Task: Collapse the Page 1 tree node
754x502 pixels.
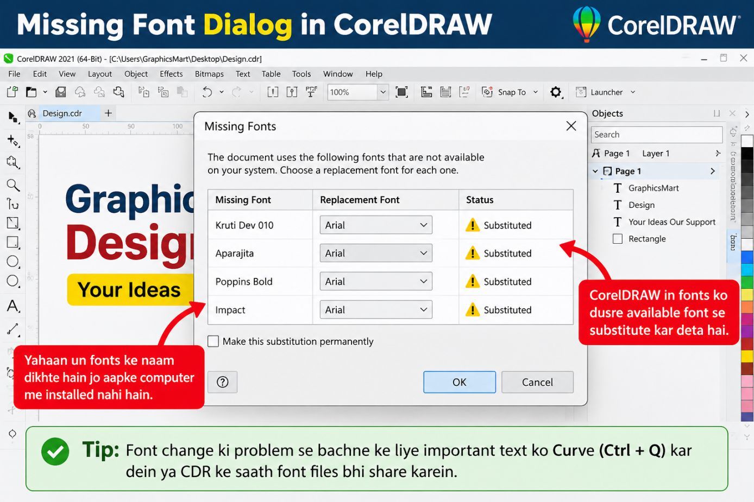Action: click(x=595, y=171)
